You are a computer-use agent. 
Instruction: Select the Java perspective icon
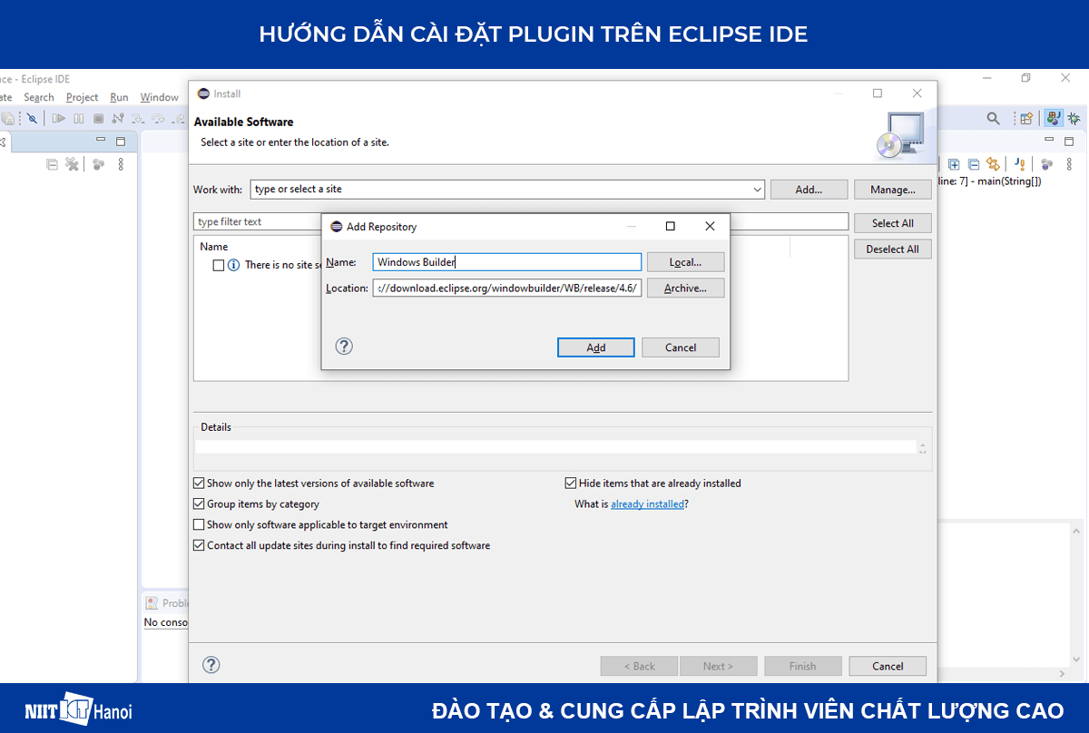pos(1052,119)
